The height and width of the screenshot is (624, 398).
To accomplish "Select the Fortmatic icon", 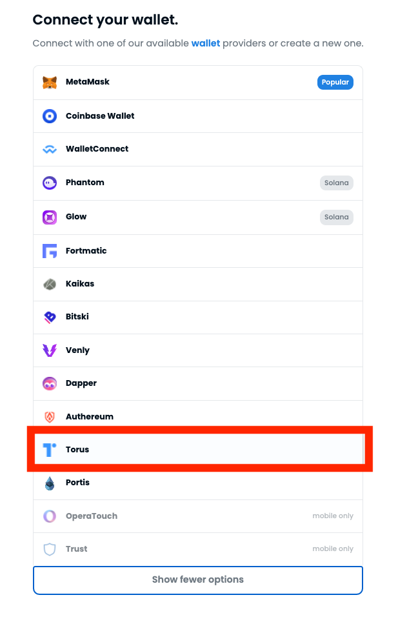I will tap(49, 250).
